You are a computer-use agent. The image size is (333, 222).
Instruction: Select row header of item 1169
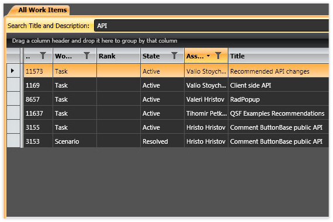click(13, 85)
